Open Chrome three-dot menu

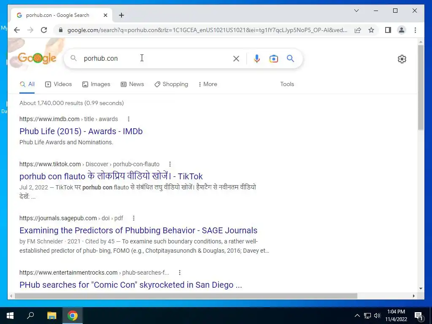tap(415, 30)
